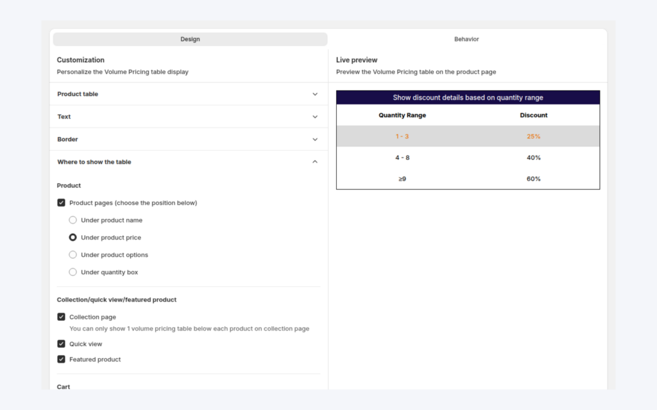Viewport: 657px width, 410px height.
Task: Click the Product subsection heading
Action: (69, 185)
